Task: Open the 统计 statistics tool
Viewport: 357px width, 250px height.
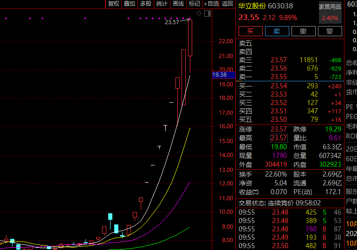Action: pos(162,4)
